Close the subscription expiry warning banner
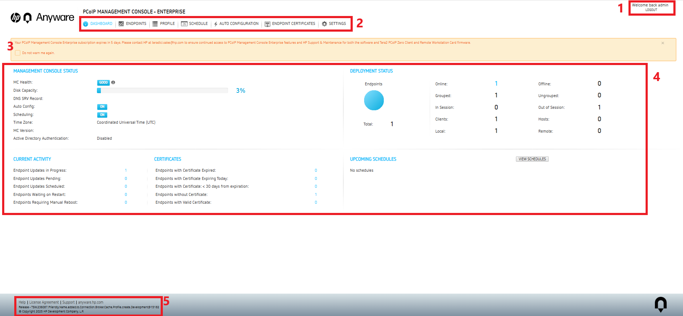683x316 pixels. point(663,43)
